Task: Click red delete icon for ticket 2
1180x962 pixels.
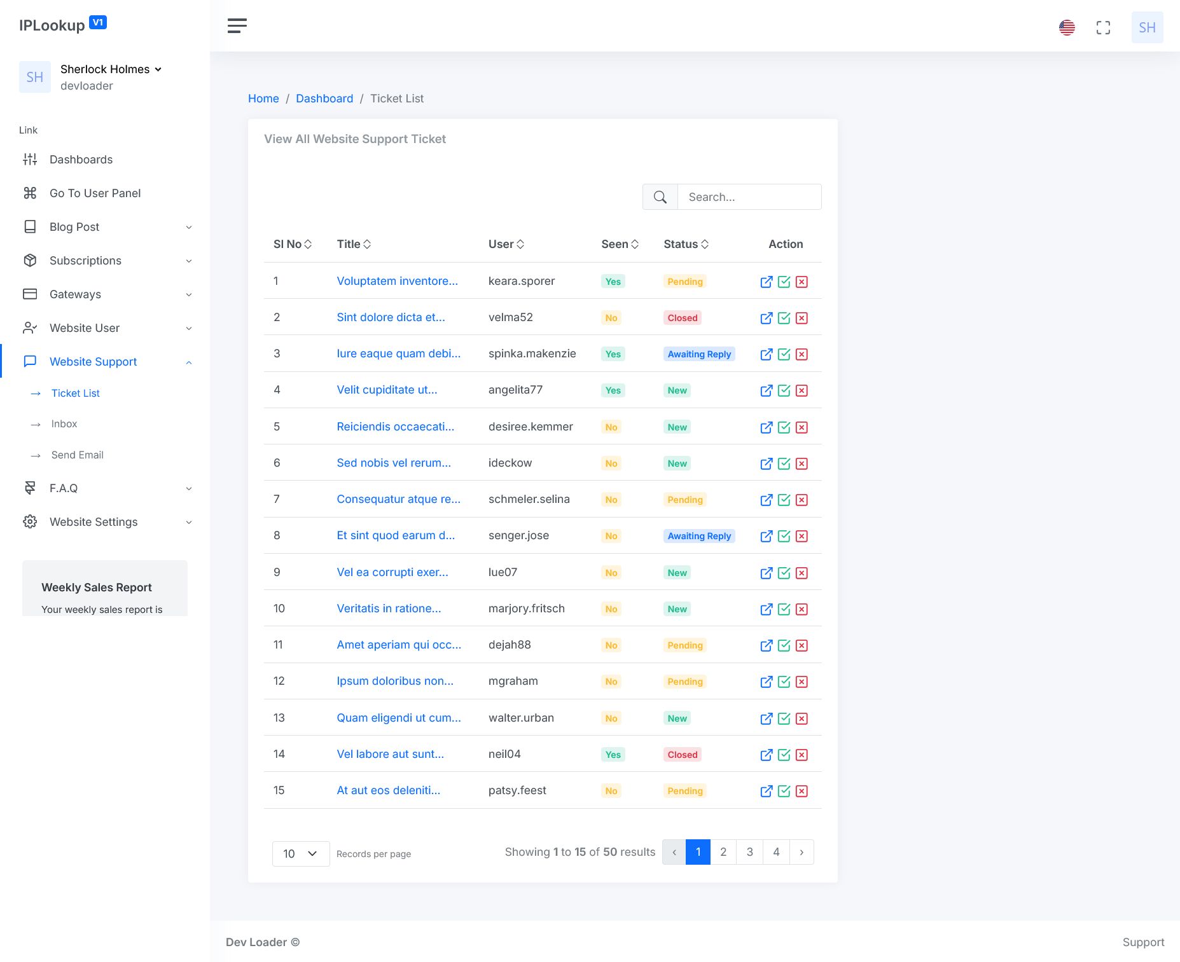Action: click(802, 318)
